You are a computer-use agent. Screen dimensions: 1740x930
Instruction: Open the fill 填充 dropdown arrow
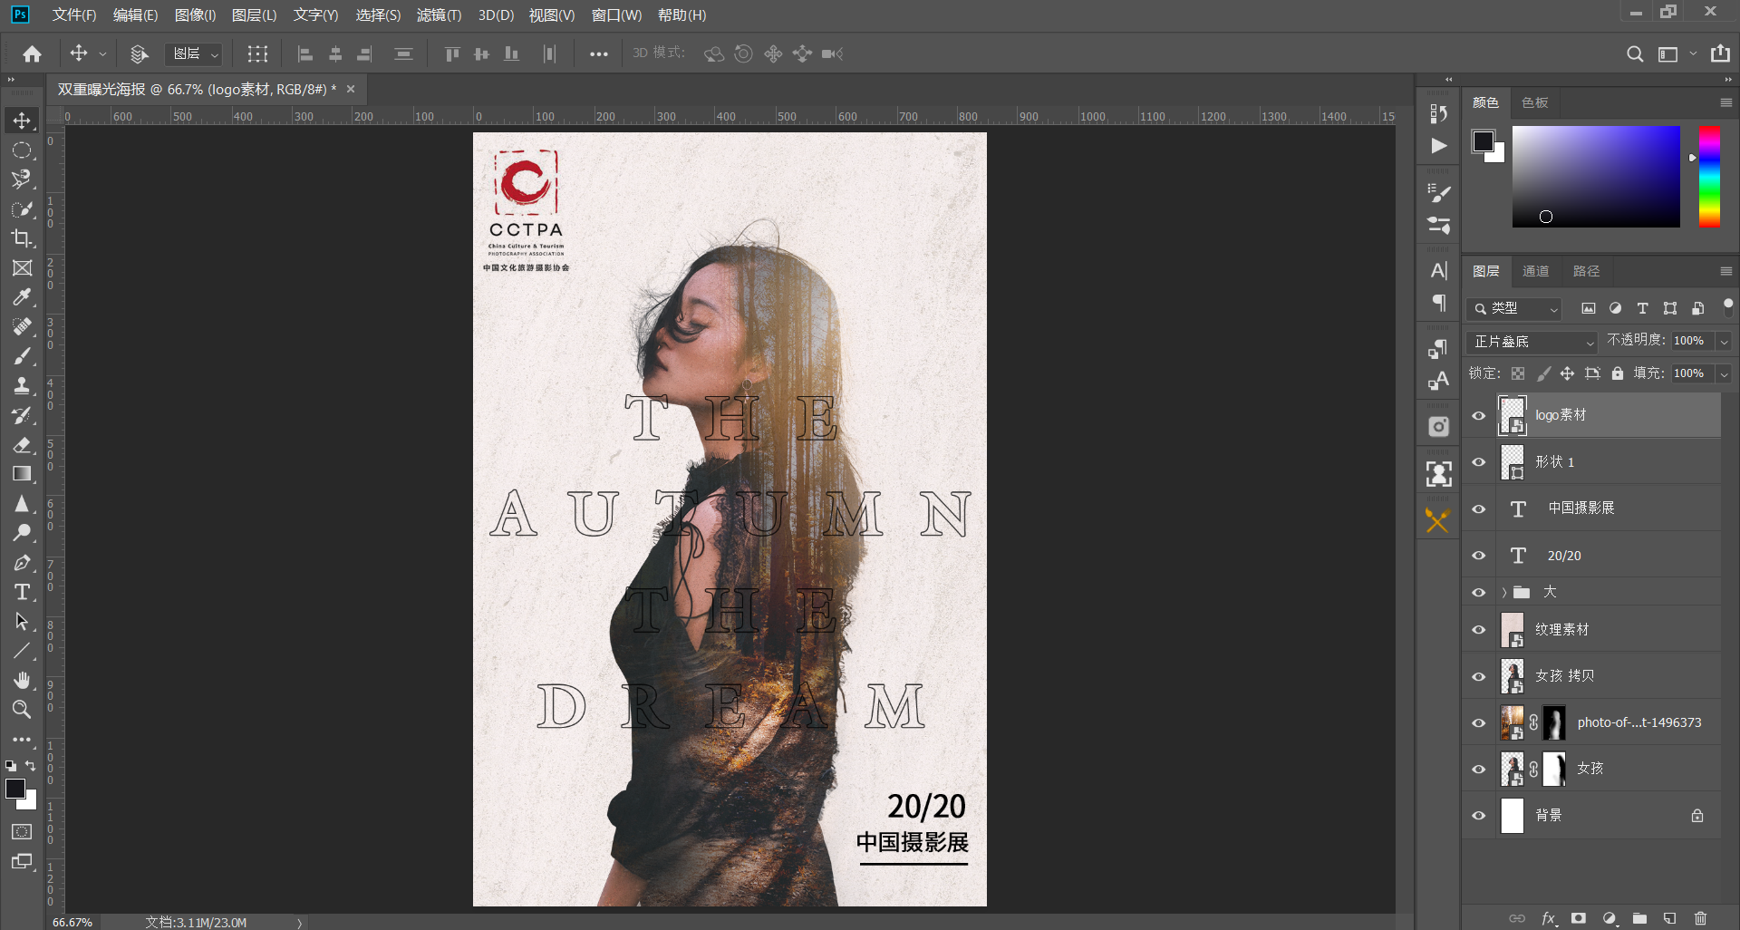[x=1724, y=373]
